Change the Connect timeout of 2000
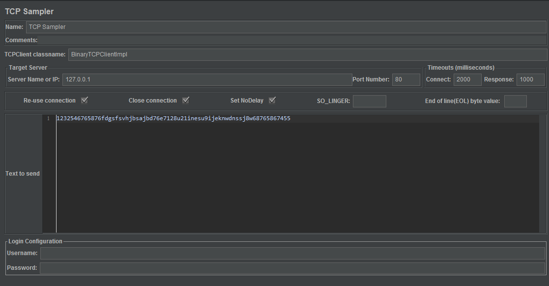 pos(467,79)
